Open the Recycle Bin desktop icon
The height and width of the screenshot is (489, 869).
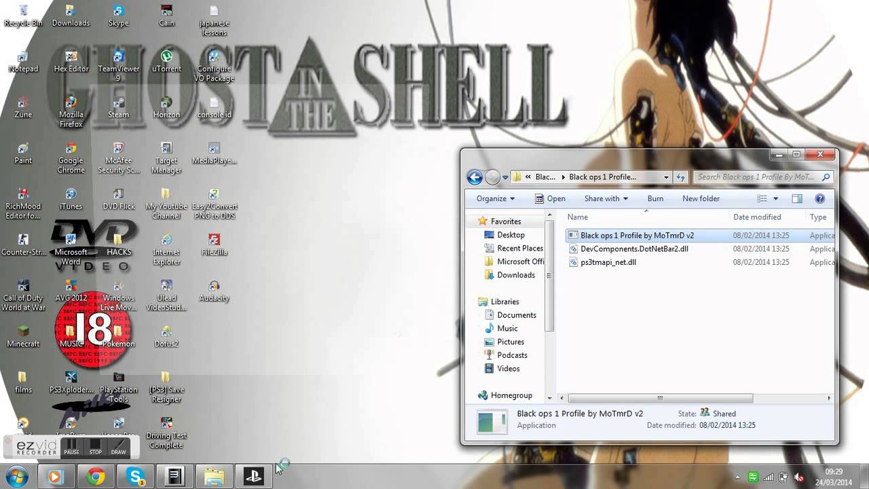pos(23,16)
